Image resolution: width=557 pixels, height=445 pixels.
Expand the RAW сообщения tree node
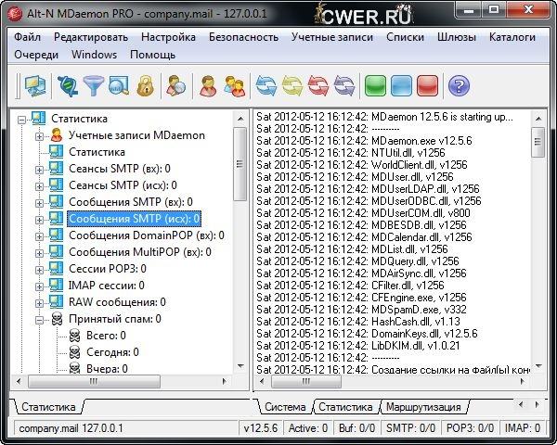[x=40, y=302]
